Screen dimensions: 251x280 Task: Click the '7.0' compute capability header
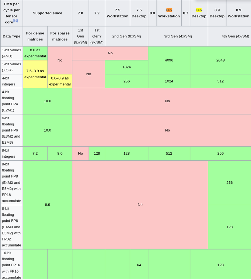tap(81, 13)
